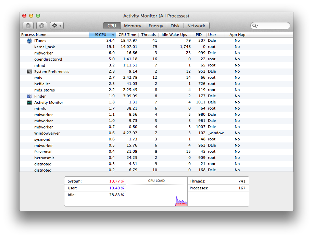Click the Activity Monitor app icon
The width and height of the screenshot is (313, 238).
(29, 102)
